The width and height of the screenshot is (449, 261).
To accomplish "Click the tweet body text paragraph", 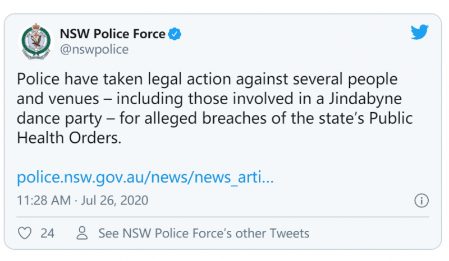I will click(x=215, y=108).
